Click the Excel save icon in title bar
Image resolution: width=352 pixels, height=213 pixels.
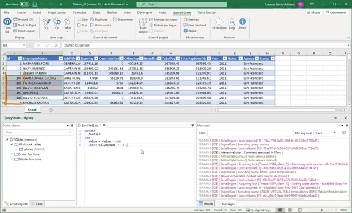pyautogui.click(x=35, y=4)
